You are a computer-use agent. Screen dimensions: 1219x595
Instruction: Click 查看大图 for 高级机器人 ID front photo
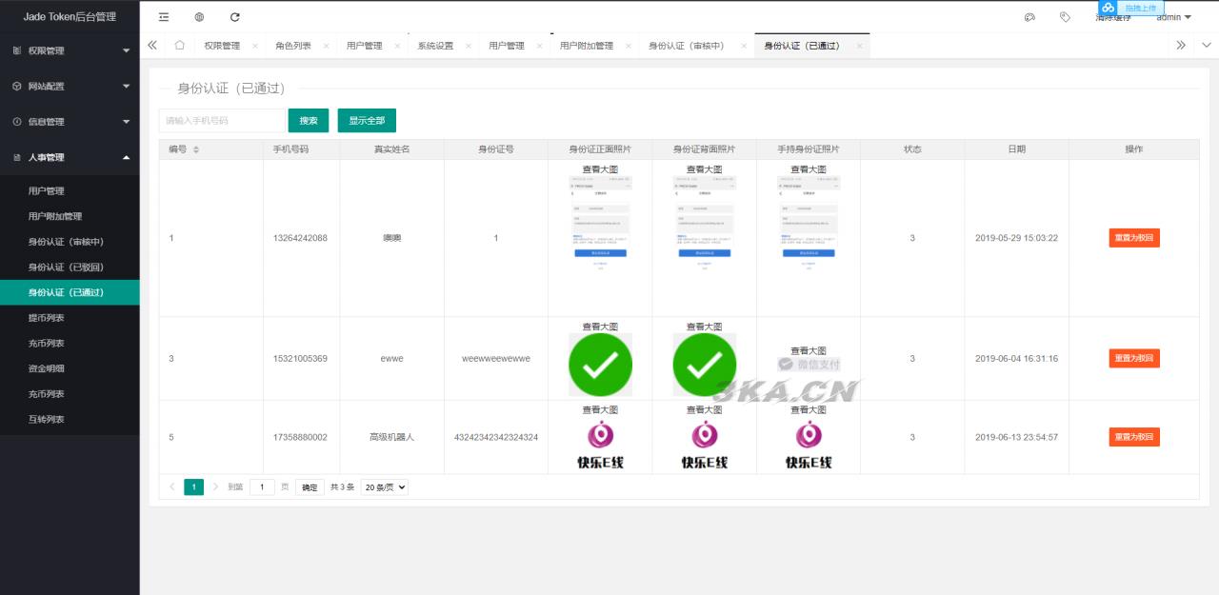point(600,409)
